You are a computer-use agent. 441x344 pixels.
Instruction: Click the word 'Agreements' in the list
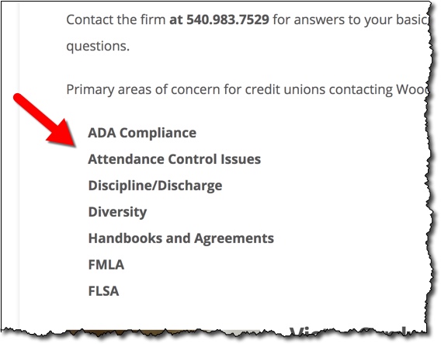pos(234,239)
